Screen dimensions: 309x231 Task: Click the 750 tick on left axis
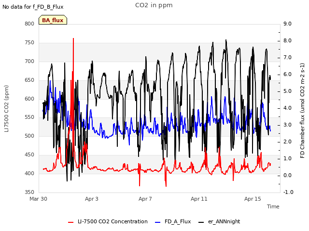pyautogui.click(x=29, y=43)
